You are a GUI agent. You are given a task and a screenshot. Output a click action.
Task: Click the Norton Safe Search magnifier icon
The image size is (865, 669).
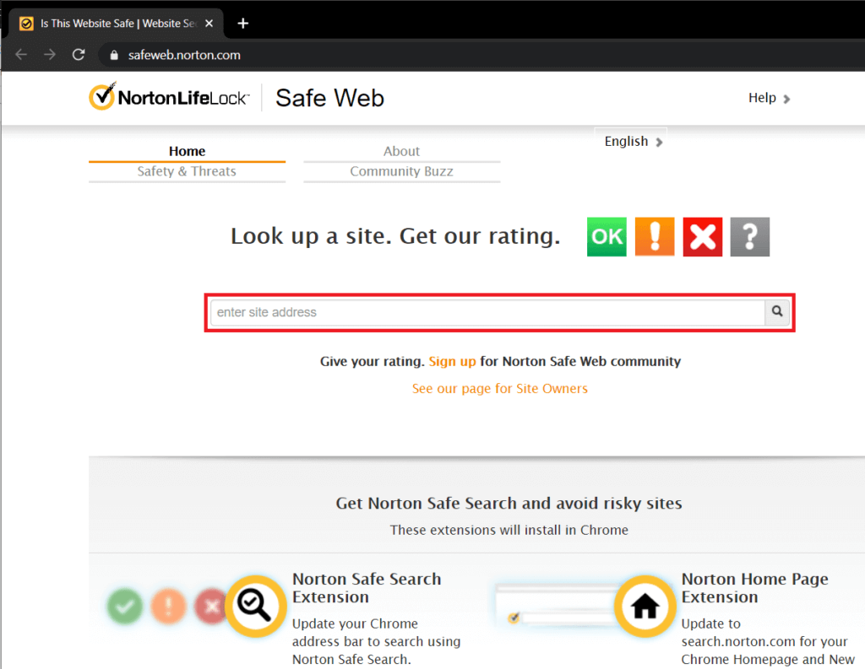click(x=255, y=607)
